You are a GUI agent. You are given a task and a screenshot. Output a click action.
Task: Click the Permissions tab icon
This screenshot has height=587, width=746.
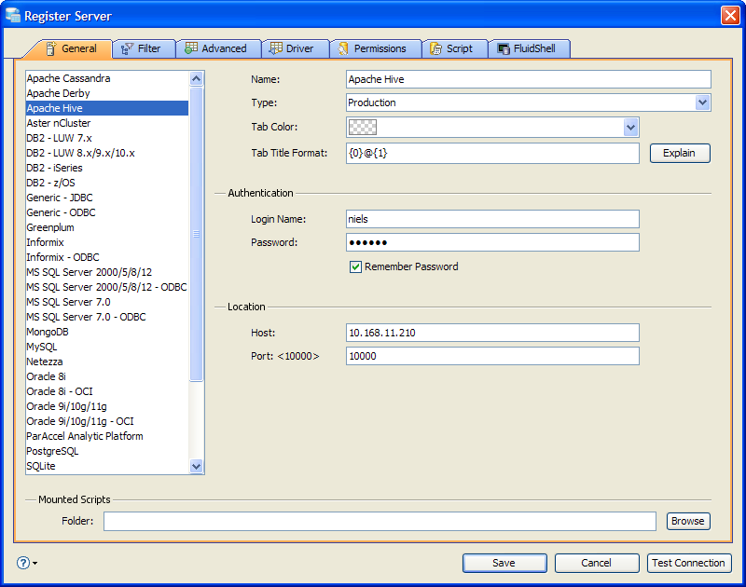point(343,48)
